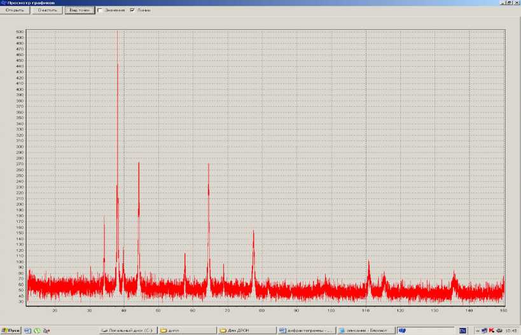Switch to the дипл folder taskbar window
Image resolution: width=521 pixels, height=335 pixels.
pos(186,331)
